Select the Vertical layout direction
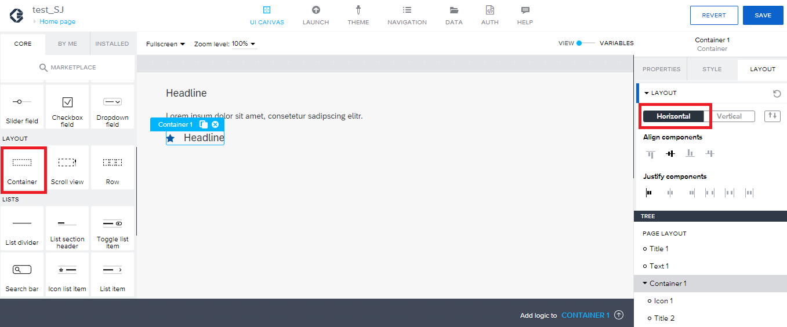 coord(729,116)
